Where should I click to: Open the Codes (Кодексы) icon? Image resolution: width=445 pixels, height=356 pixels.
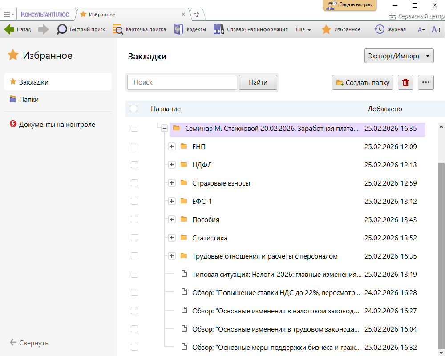pos(178,29)
